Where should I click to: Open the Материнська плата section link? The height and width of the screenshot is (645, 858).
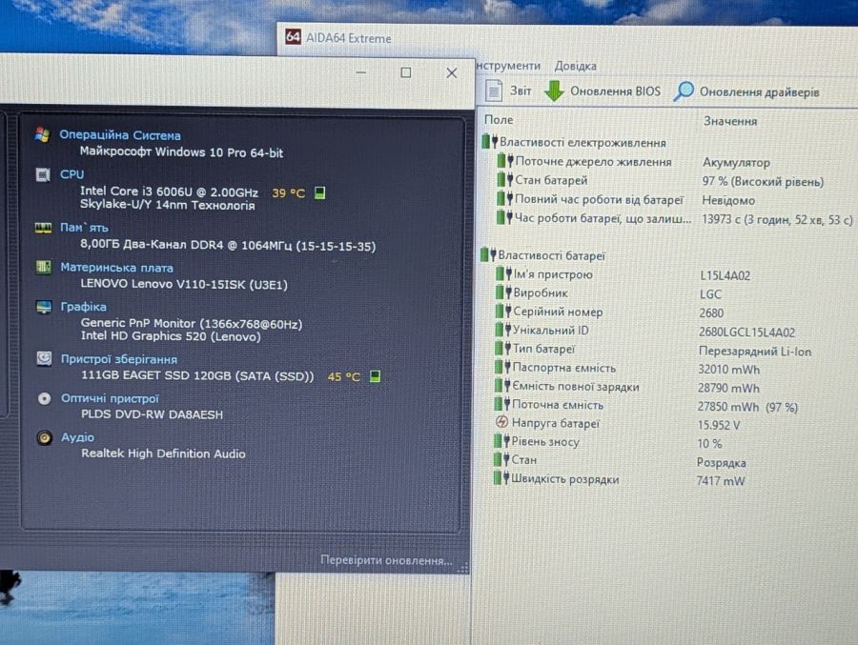(x=116, y=268)
